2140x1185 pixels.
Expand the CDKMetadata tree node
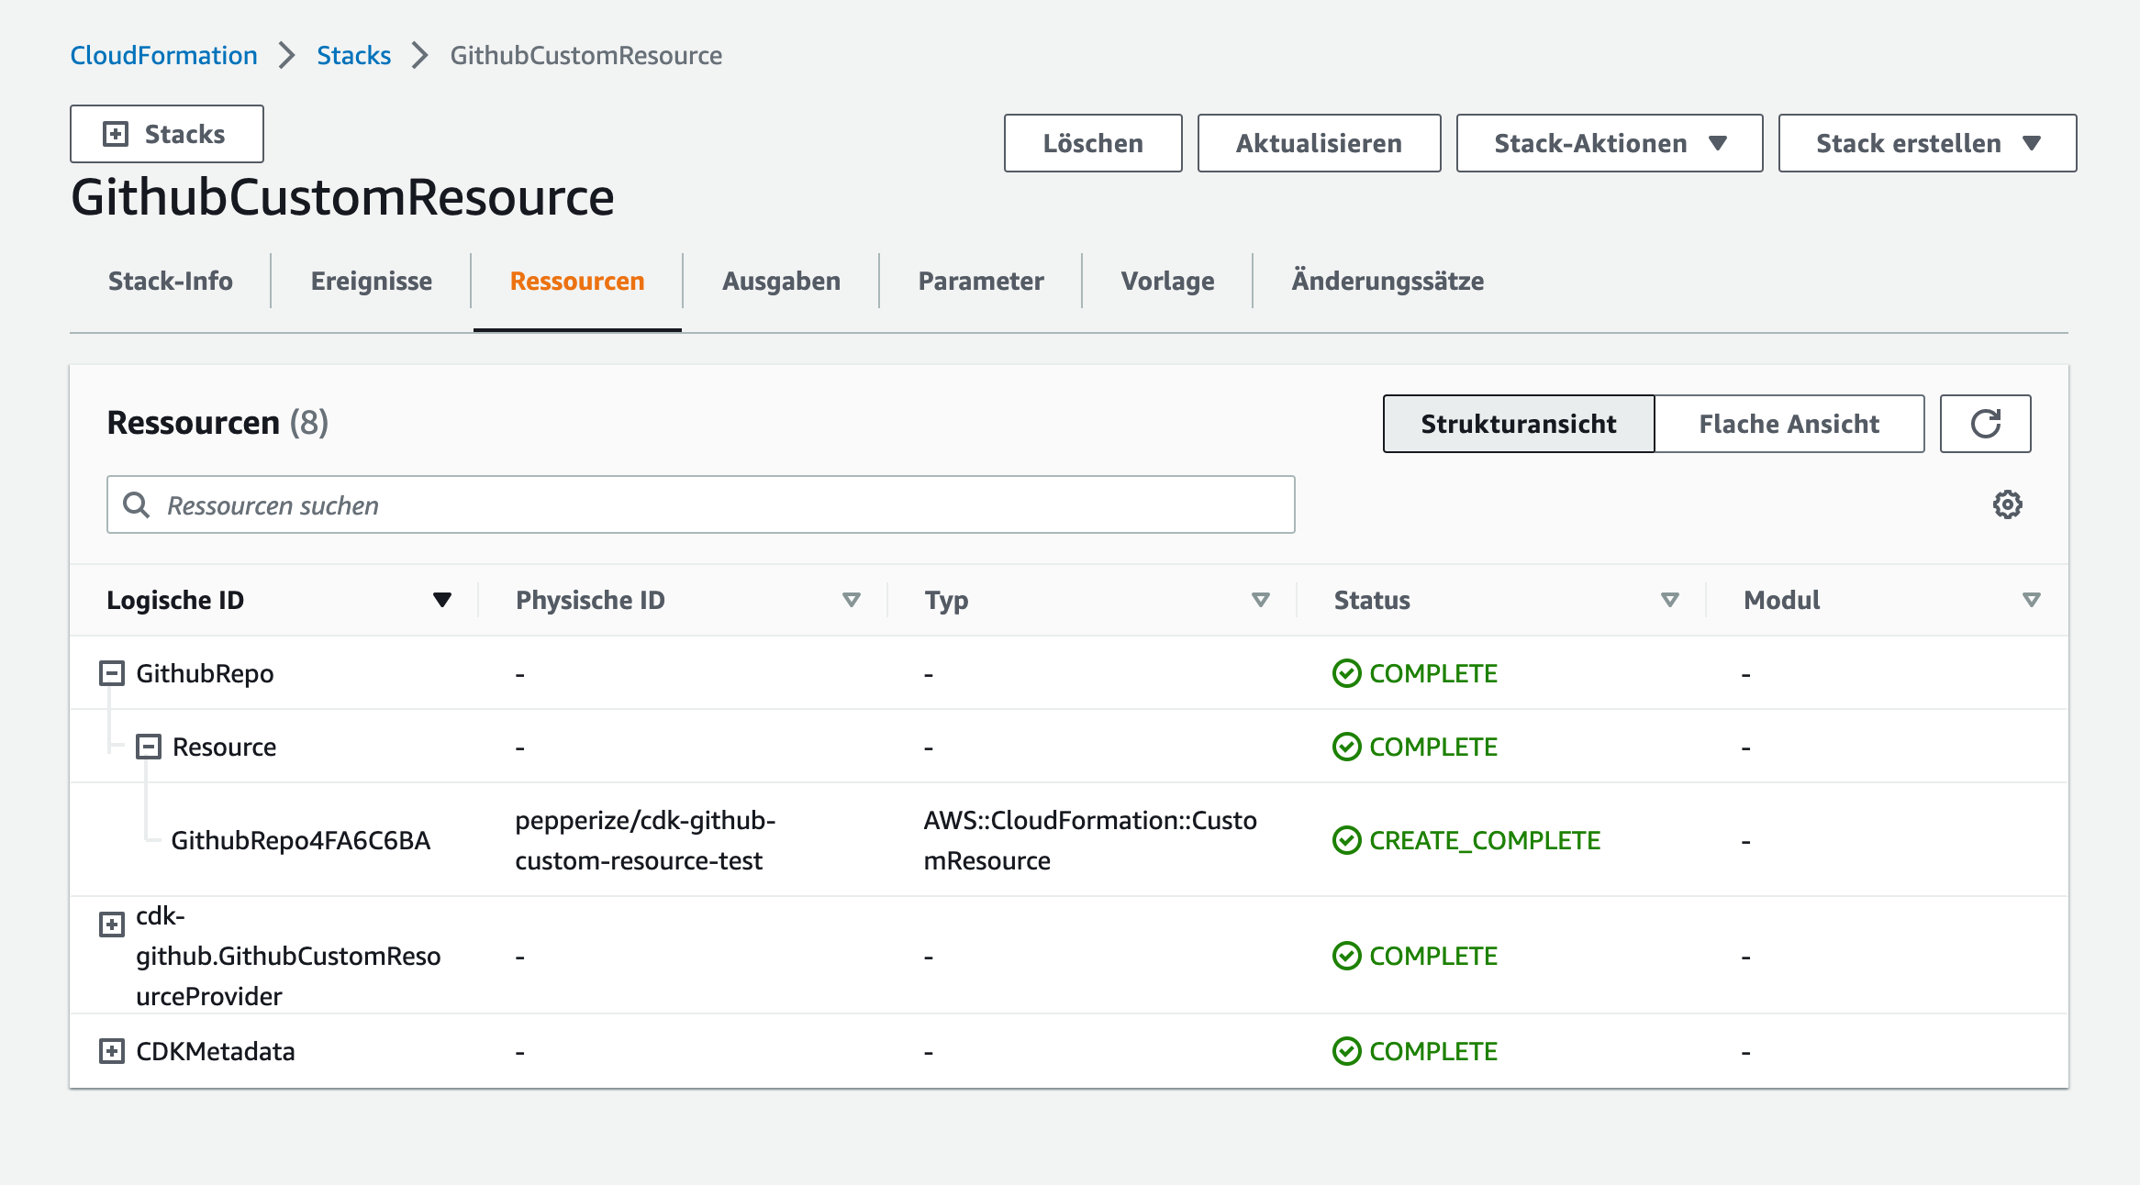point(111,1051)
